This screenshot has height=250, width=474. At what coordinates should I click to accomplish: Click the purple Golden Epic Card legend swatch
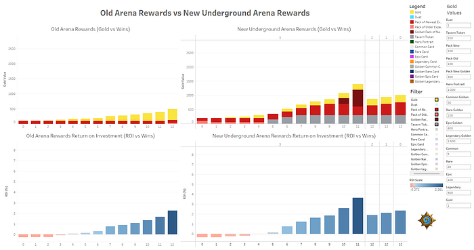click(412, 77)
